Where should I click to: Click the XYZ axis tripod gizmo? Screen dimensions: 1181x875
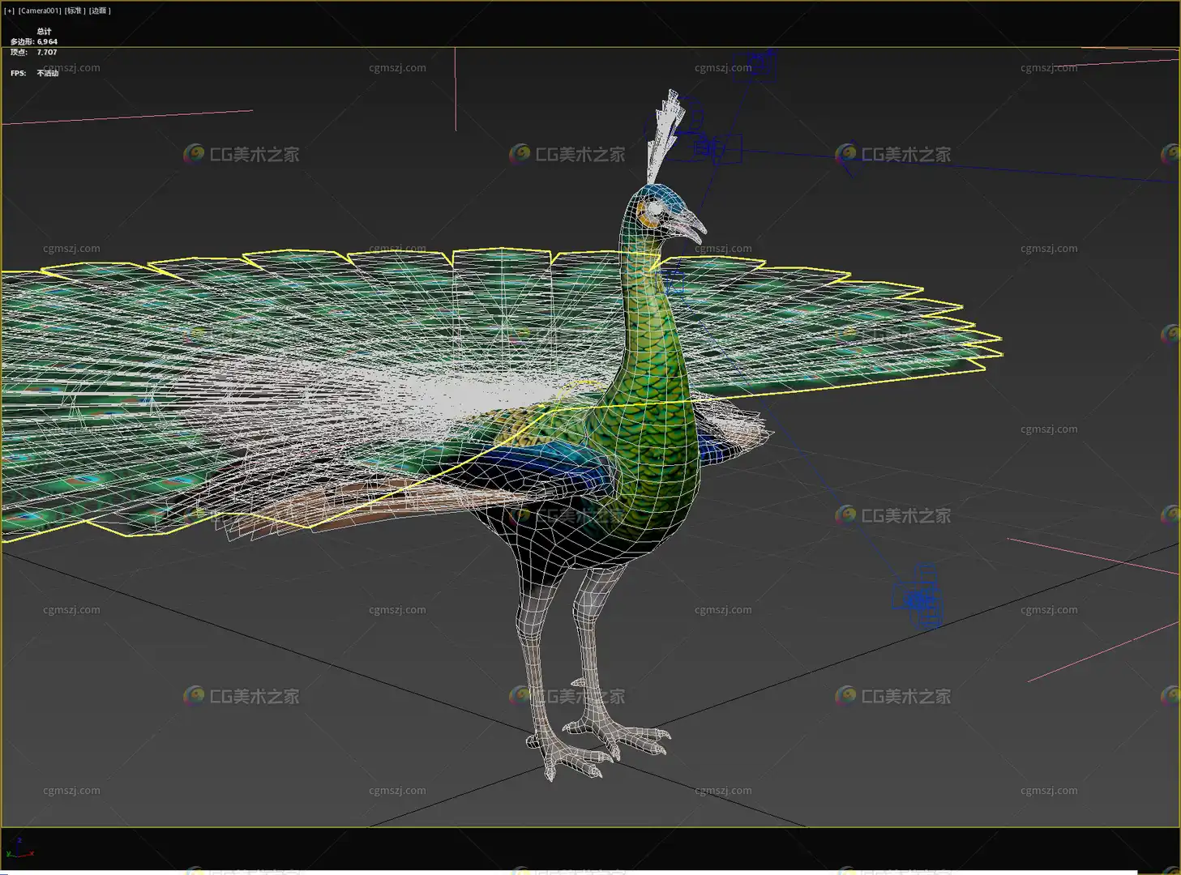(19, 848)
